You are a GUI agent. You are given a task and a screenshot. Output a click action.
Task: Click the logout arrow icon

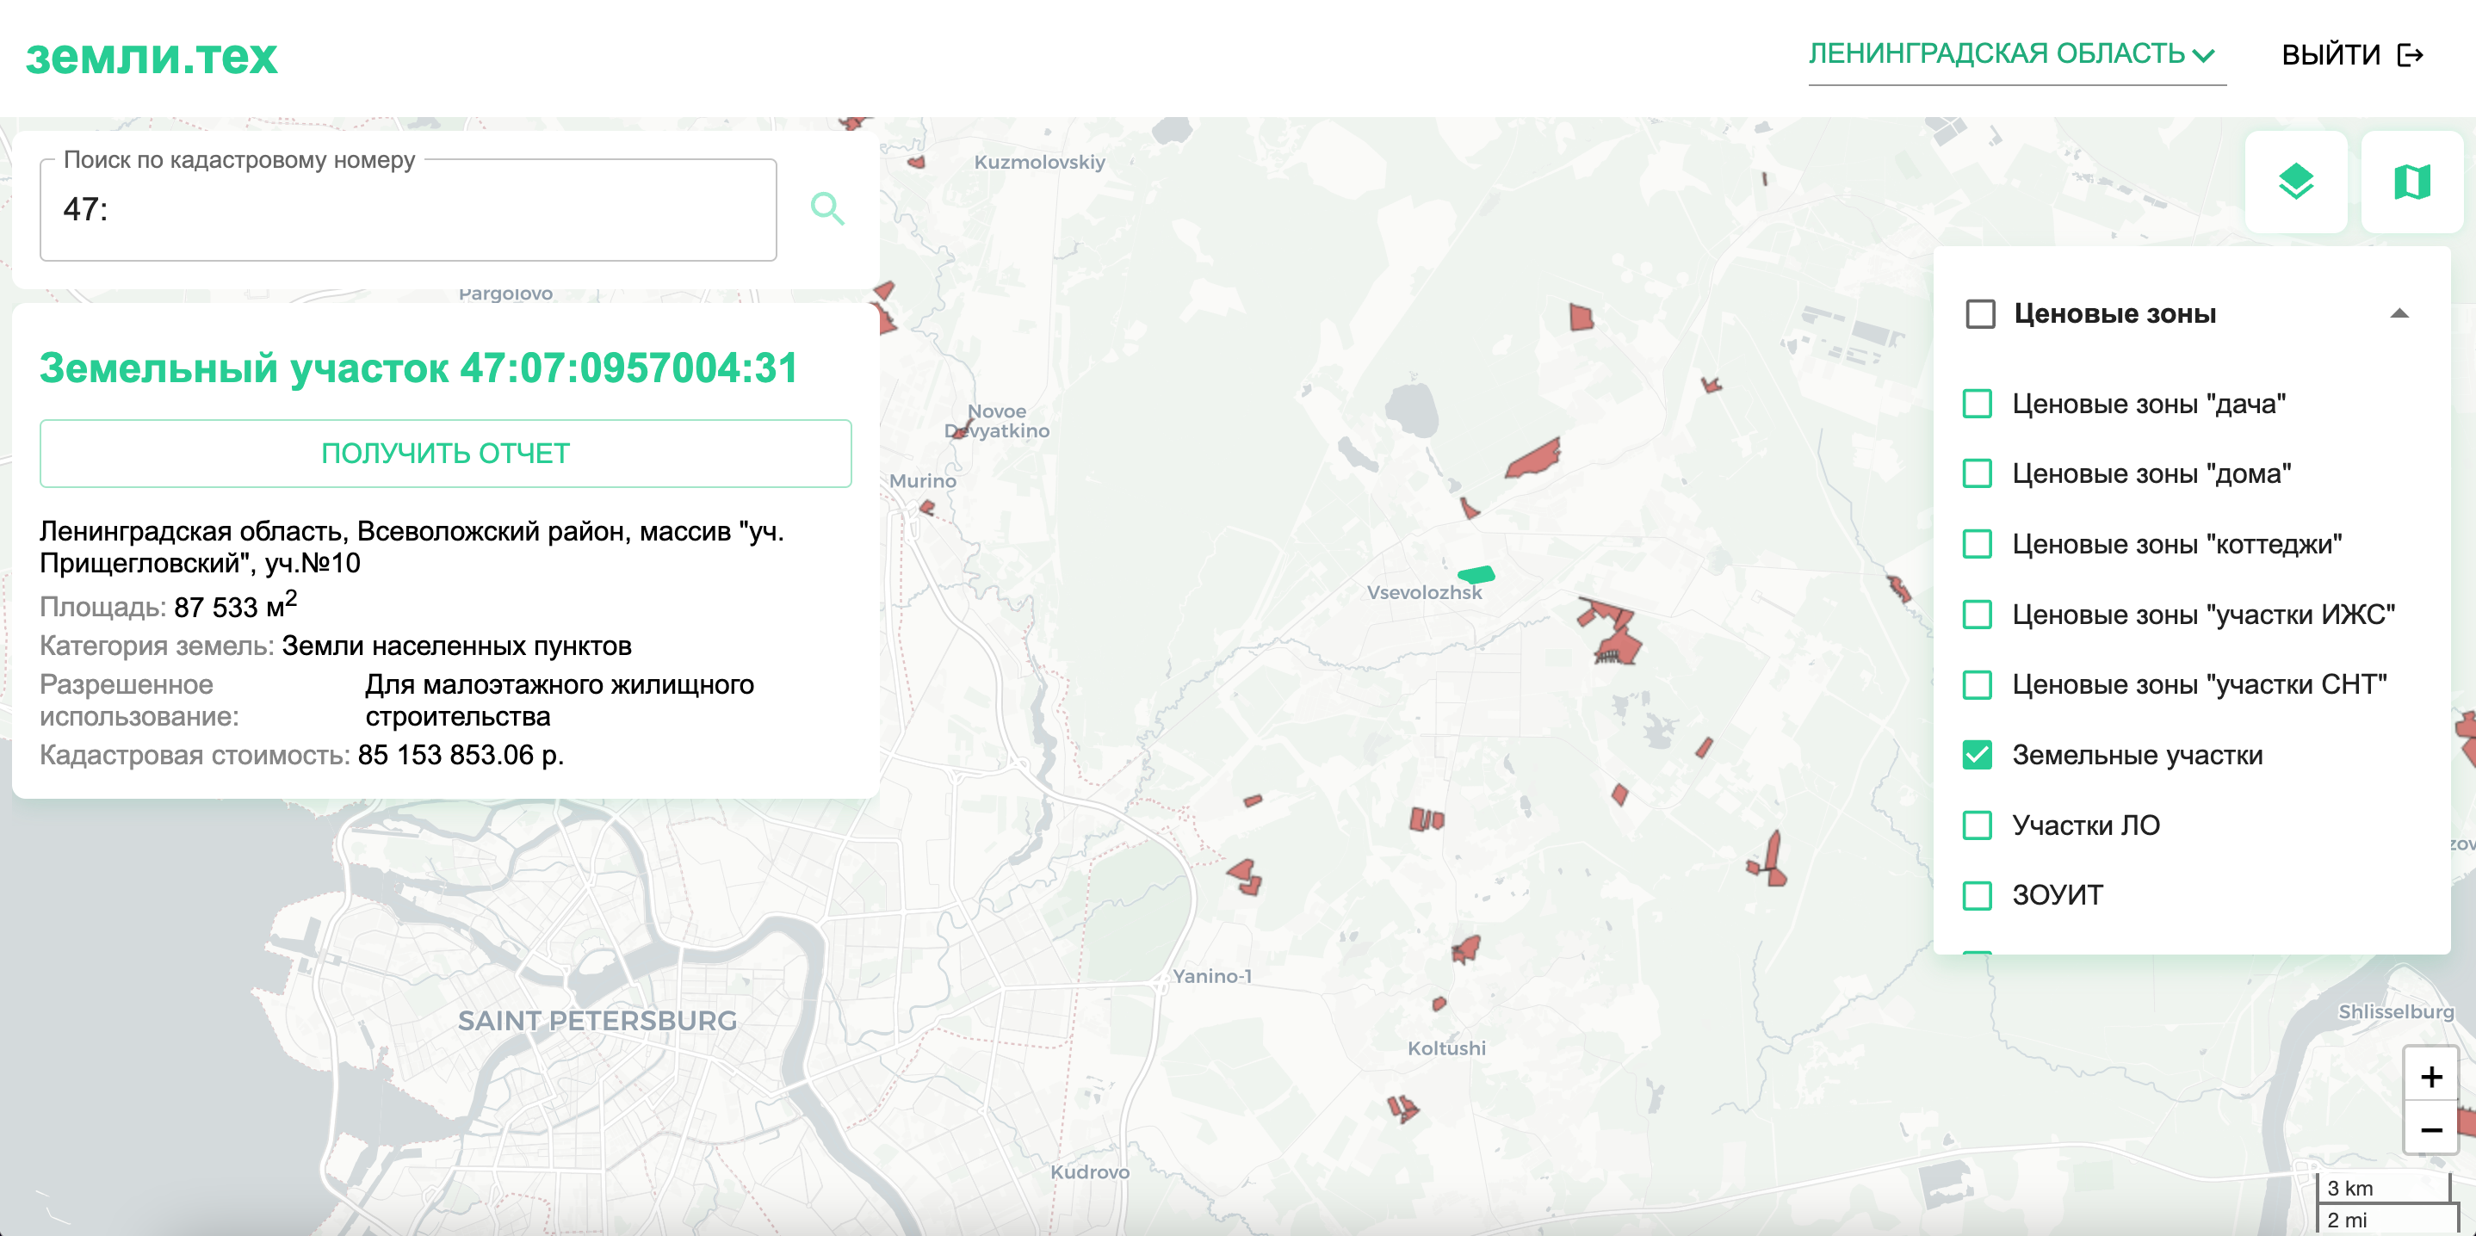pos(2410,55)
